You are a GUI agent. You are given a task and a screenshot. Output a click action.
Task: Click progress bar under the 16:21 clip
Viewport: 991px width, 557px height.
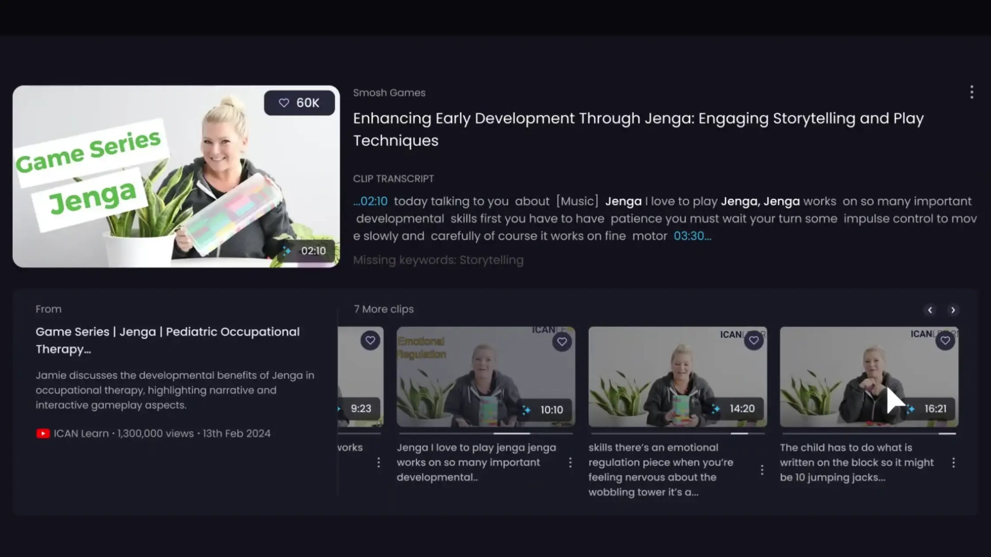(869, 434)
